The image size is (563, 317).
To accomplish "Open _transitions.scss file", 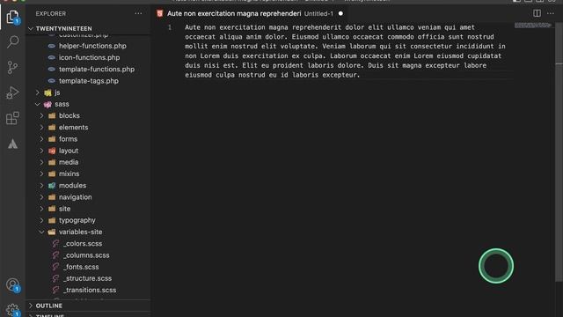I will pyautogui.click(x=90, y=290).
